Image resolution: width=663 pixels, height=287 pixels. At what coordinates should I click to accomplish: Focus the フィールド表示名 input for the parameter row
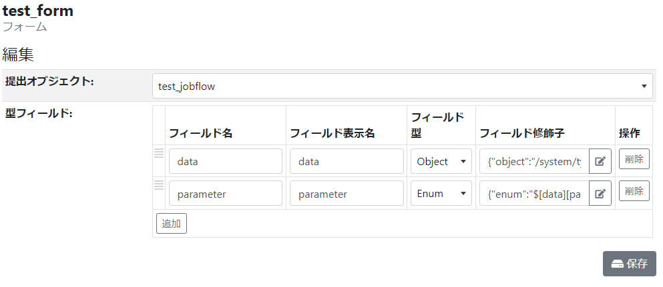point(347,194)
